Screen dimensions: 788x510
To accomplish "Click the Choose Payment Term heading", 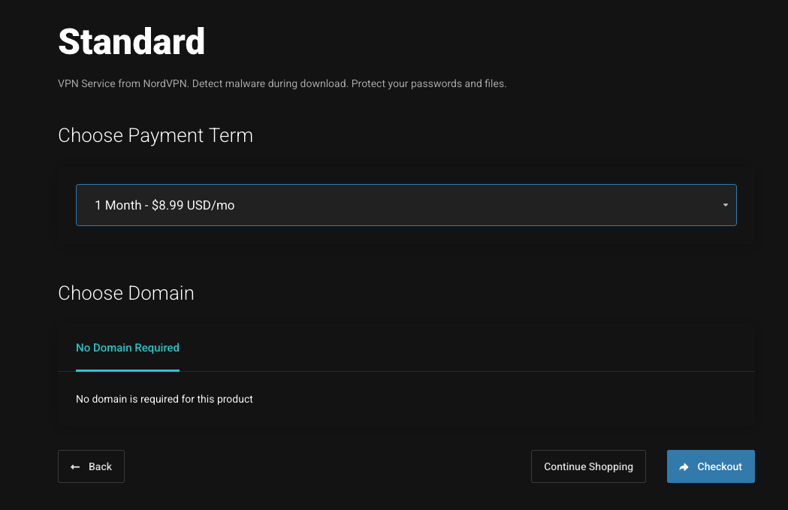I will click(155, 135).
